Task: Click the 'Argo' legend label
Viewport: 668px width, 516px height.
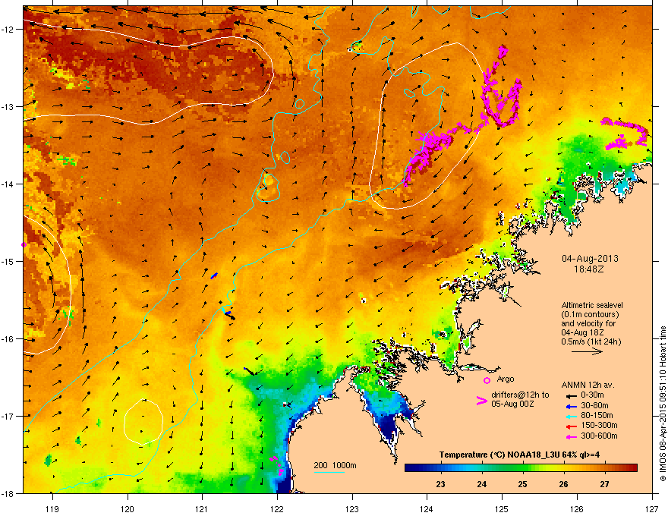Action: (x=506, y=379)
